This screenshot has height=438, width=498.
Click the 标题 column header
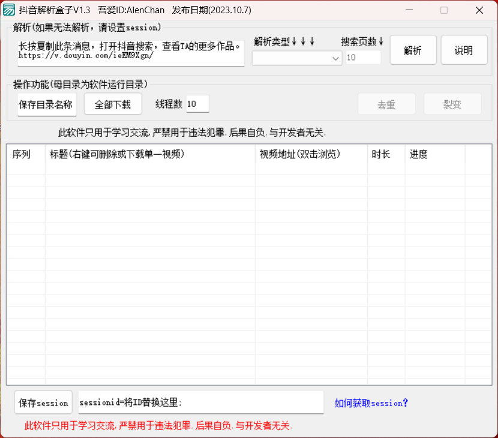click(x=150, y=154)
